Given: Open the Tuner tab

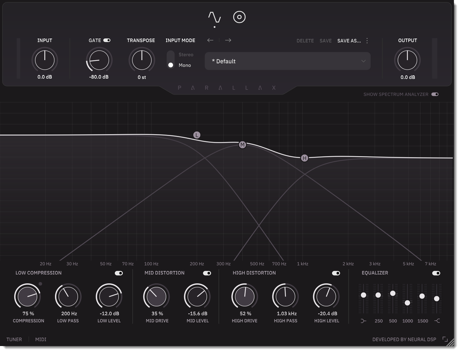Looking at the screenshot, I should 14,340.
